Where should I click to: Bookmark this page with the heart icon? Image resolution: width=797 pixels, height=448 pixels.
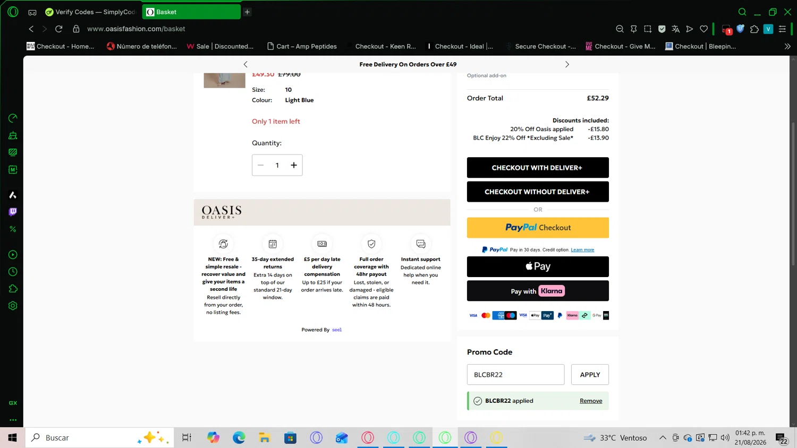[703, 29]
